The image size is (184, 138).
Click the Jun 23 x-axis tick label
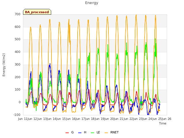[x=138, y=119]
